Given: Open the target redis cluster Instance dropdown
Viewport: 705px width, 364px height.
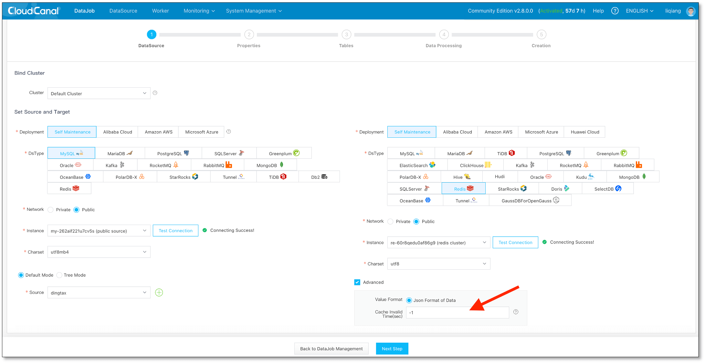Looking at the screenshot, I should (438, 242).
